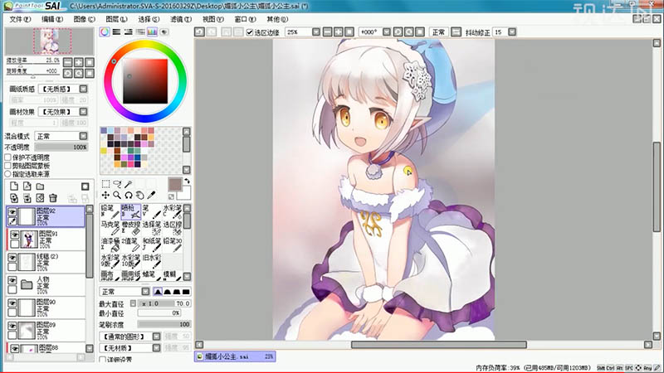Open 画材效果 effect dropdown

tap(84, 112)
